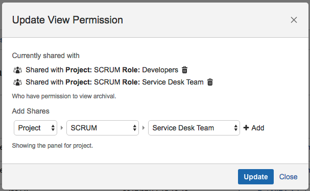Click the Update button
Image resolution: width=310 pixels, height=191 pixels.
coord(256,177)
